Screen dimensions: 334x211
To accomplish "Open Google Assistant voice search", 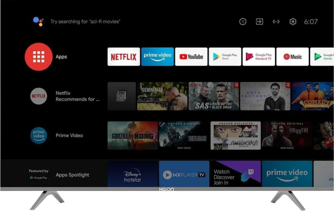I will [38, 21].
